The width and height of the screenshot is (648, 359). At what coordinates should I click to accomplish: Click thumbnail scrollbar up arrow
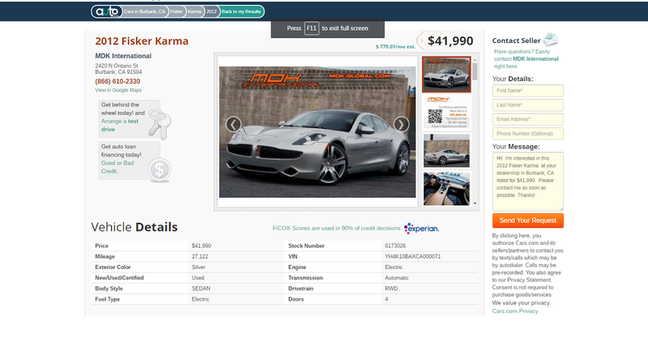[475, 60]
